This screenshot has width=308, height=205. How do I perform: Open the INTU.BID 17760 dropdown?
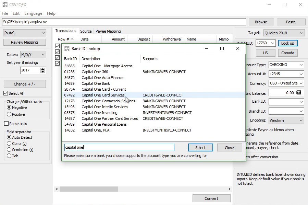coord(273,43)
